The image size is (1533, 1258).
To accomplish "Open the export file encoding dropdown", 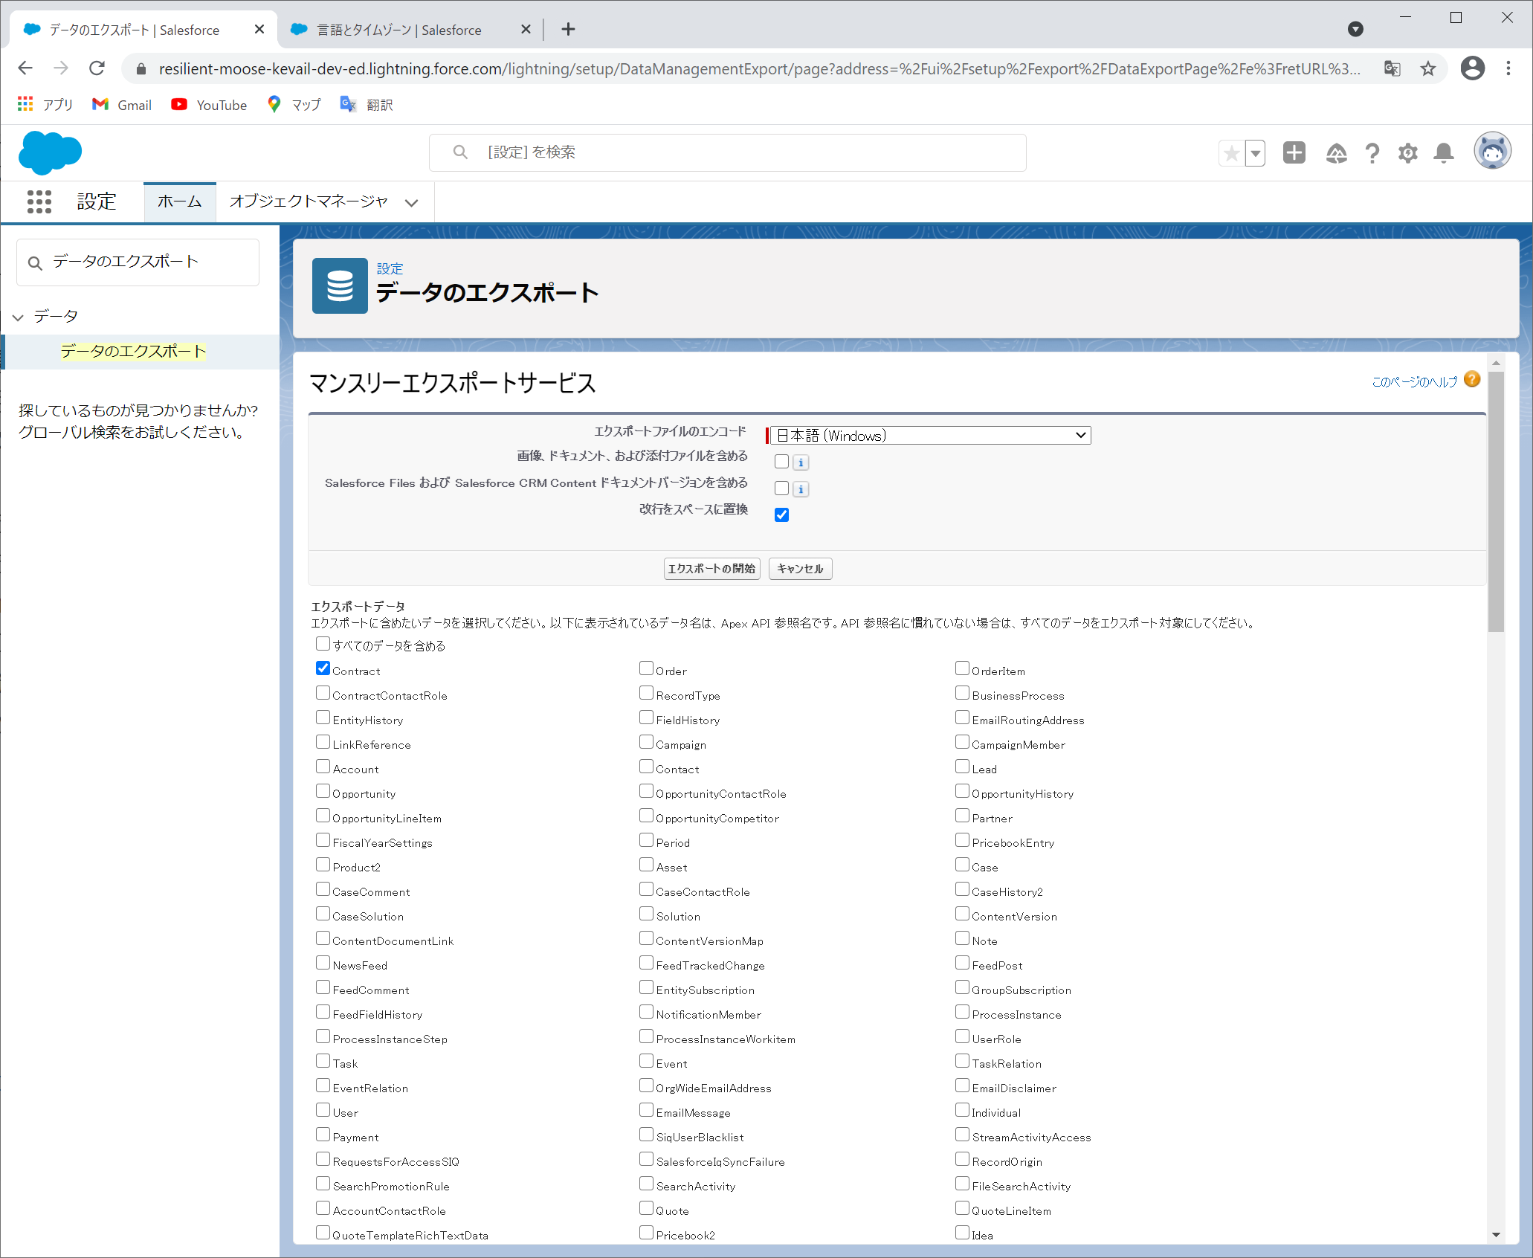I will [x=930, y=436].
